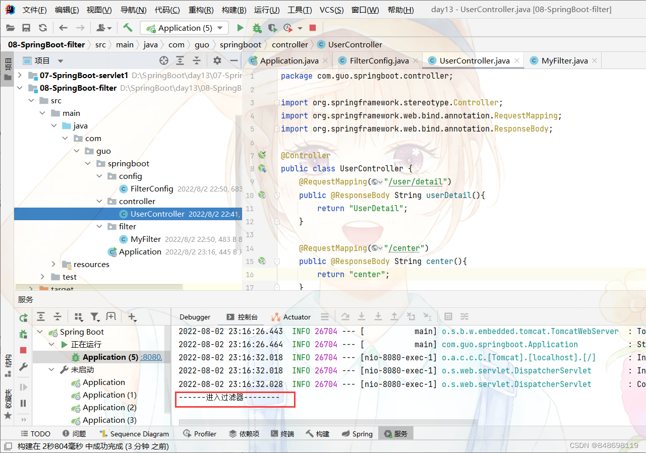Run Application (5) using the green play icon
This screenshot has width=646, height=453.
[240, 28]
